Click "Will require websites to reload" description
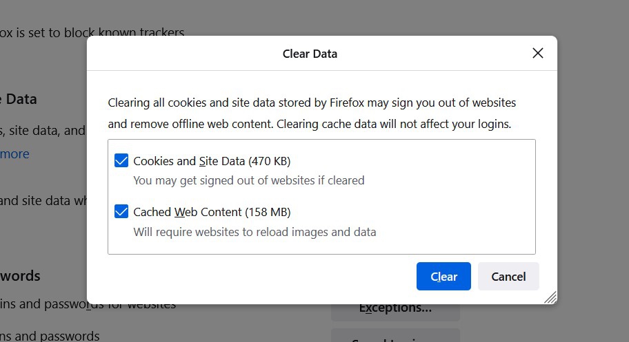Viewport: 629px width, 342px height. [254, 232]
